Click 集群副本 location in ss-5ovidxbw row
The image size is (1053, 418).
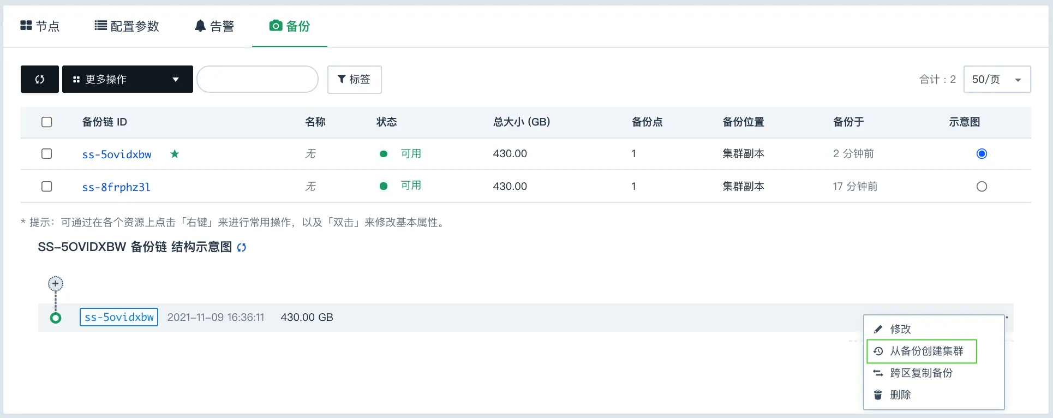743,154
